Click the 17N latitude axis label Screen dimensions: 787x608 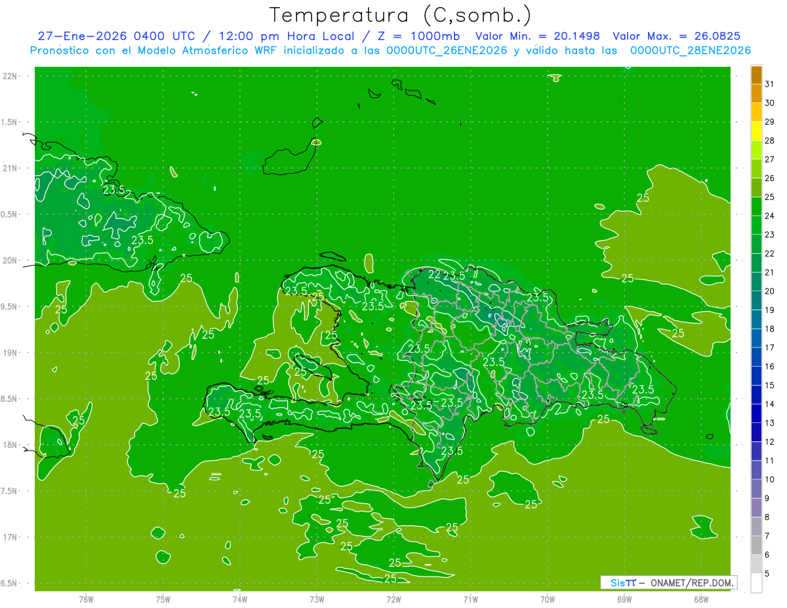click(x=10, y=537)
